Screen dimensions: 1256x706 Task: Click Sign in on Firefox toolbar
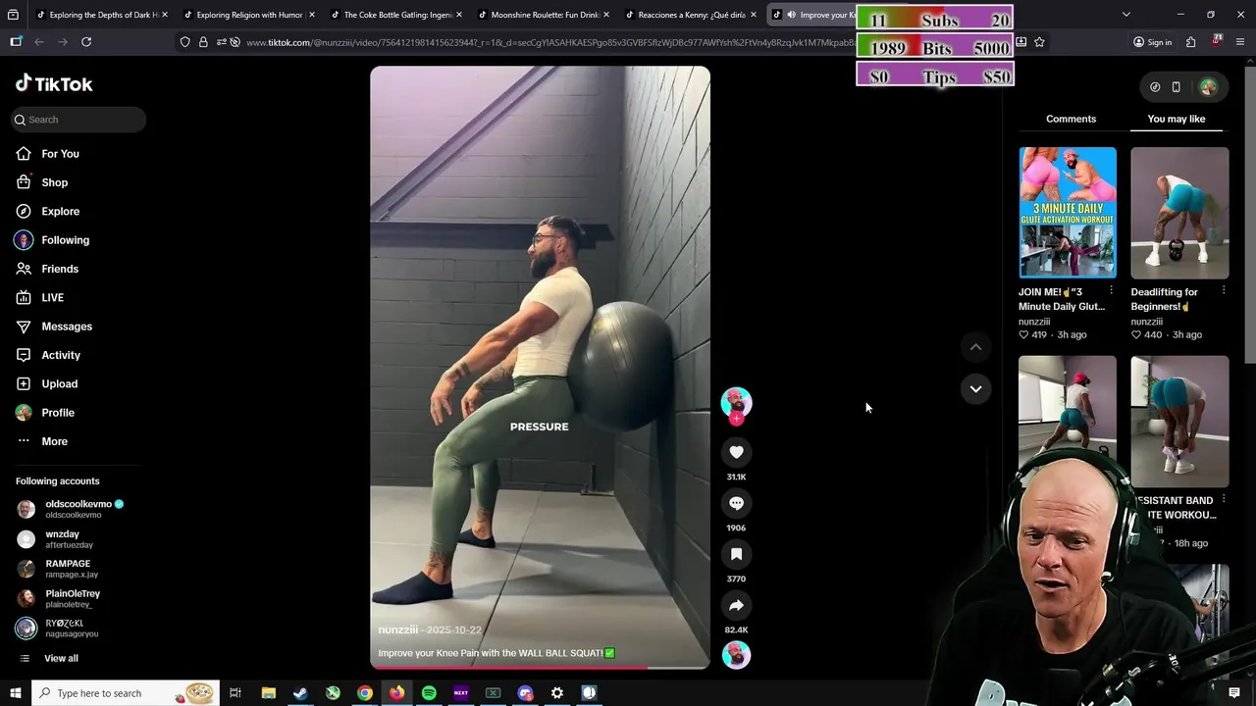coord(1152,42)
